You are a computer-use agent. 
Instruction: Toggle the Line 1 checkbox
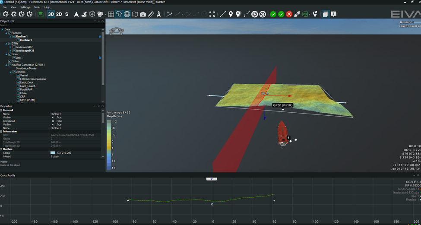pos(14,58)
